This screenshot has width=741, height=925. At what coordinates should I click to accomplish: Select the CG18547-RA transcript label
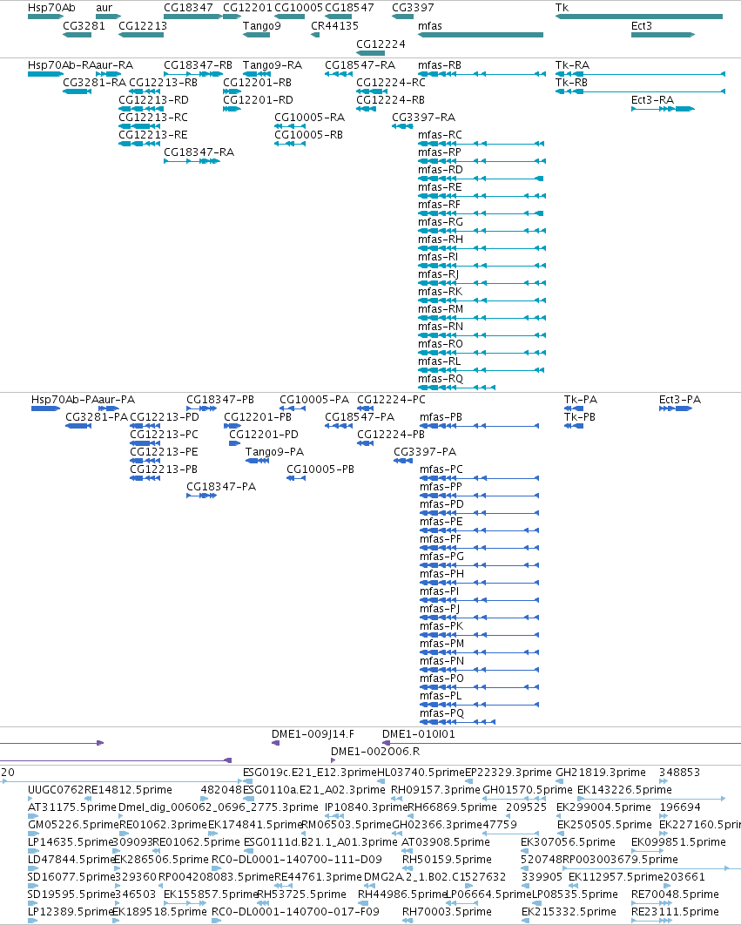[x=360, y=65]
